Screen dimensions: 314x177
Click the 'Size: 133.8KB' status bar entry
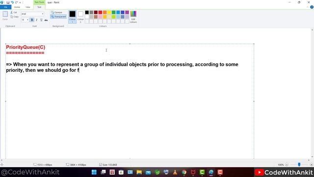[108, 165]
